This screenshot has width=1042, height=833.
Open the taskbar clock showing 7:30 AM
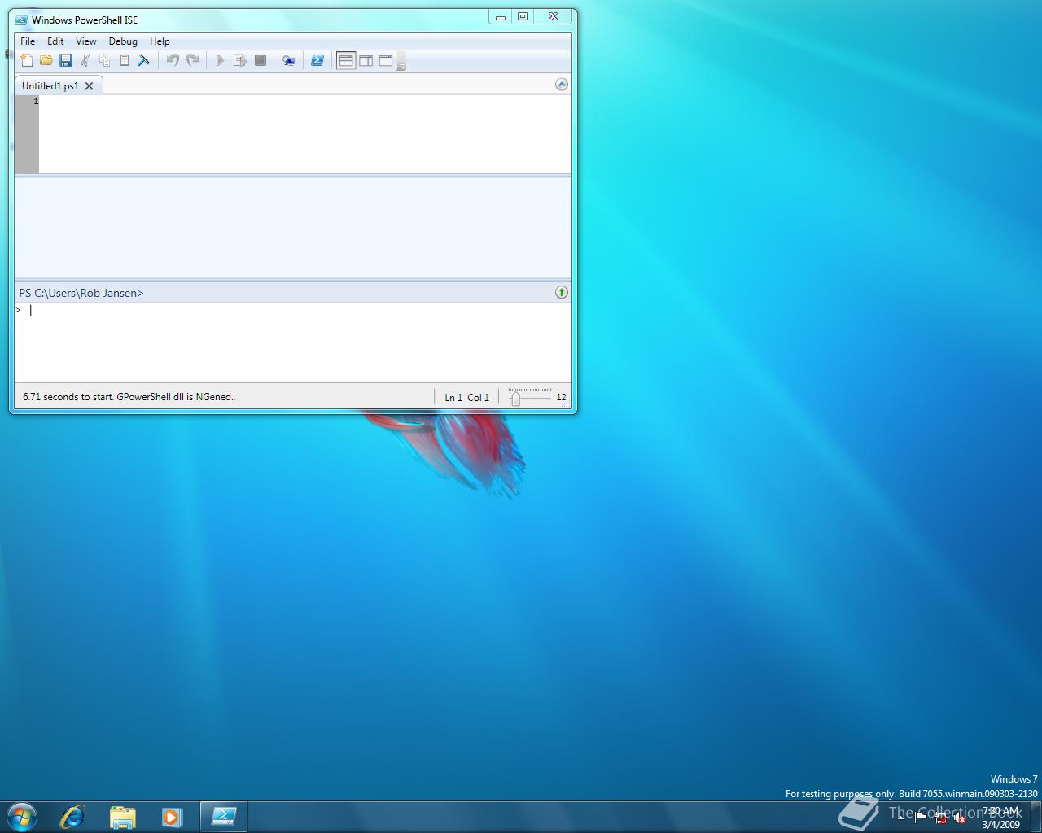point(1000,818)
